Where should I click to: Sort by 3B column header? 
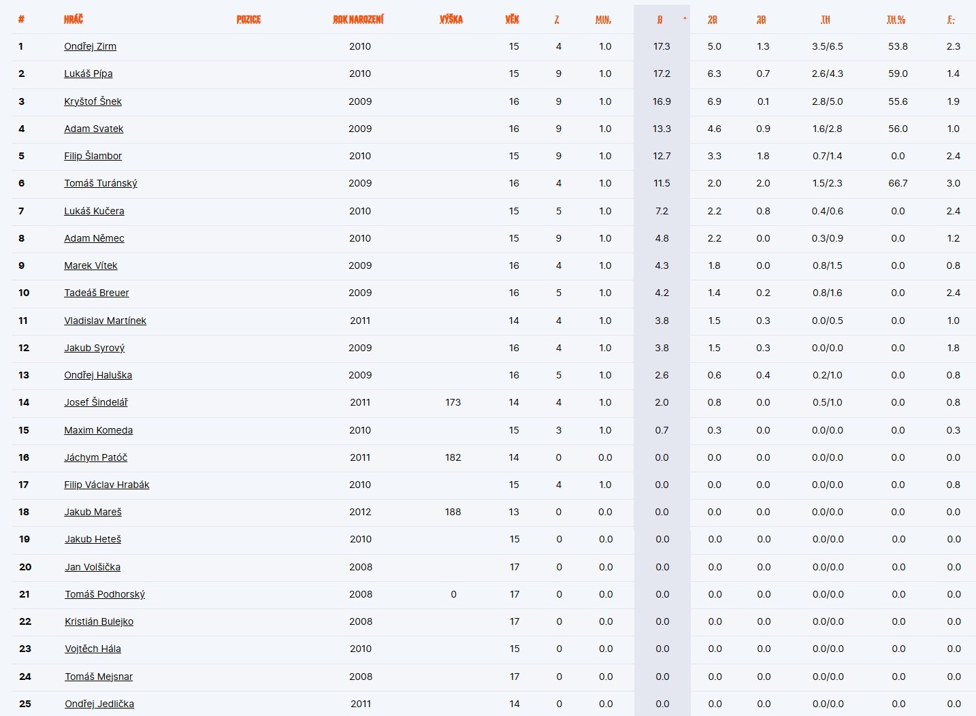coord(762,20)
